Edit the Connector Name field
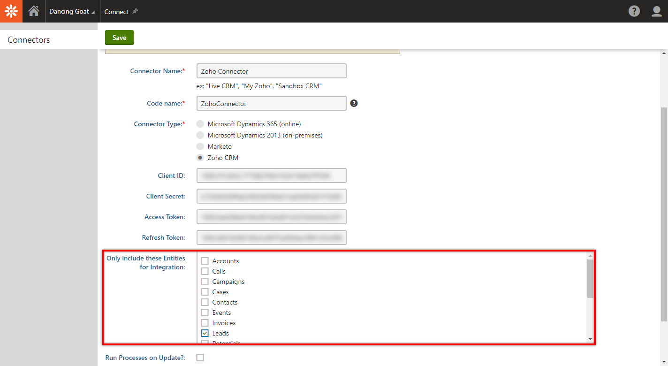This screenshot has height=366, width=668. pyautogui.click(x=272, y=71)
